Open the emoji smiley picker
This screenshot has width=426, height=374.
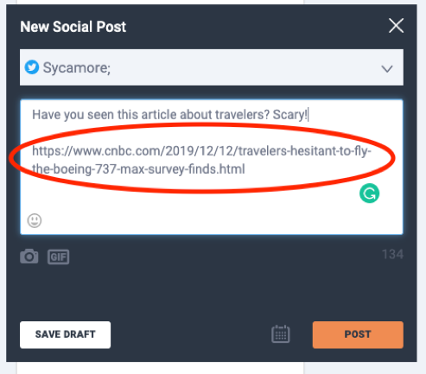[35, 220]
